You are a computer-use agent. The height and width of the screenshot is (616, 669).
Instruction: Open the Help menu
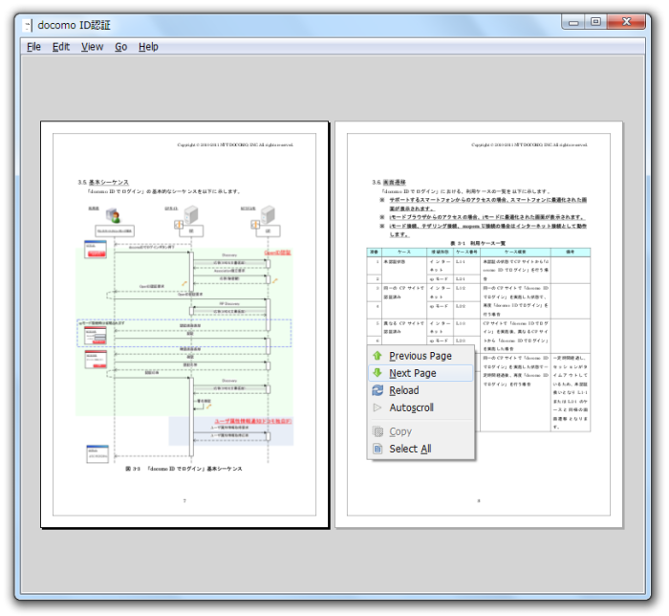click(148, 47)
